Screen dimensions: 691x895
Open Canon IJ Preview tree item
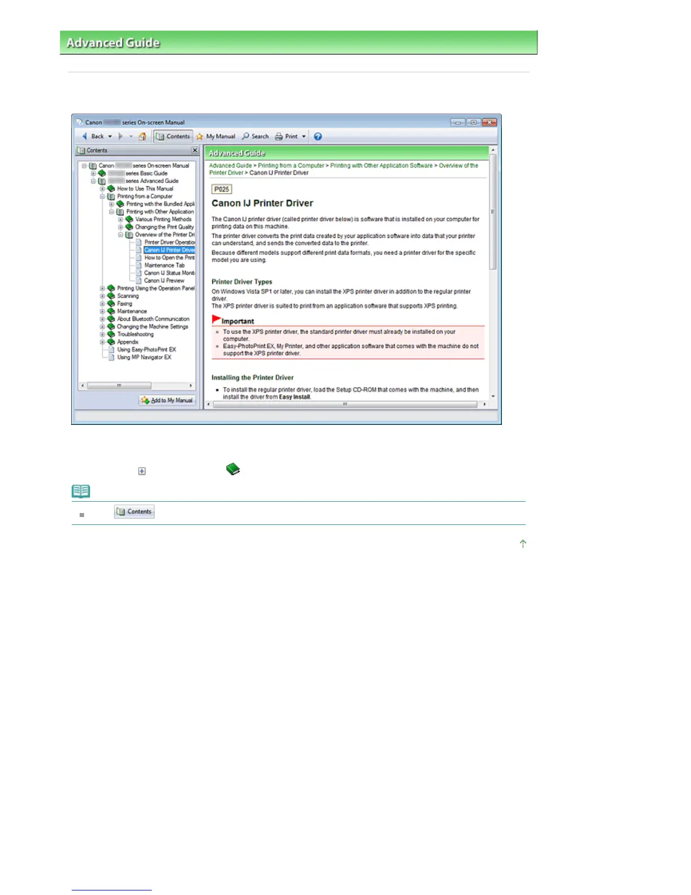164,280
